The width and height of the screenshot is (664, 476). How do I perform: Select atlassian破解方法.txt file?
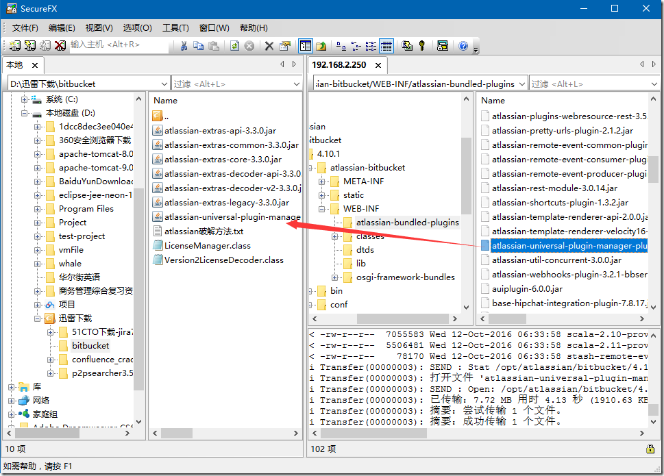(204, 231)
